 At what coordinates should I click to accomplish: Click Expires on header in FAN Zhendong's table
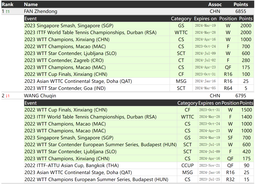point(205,19)
